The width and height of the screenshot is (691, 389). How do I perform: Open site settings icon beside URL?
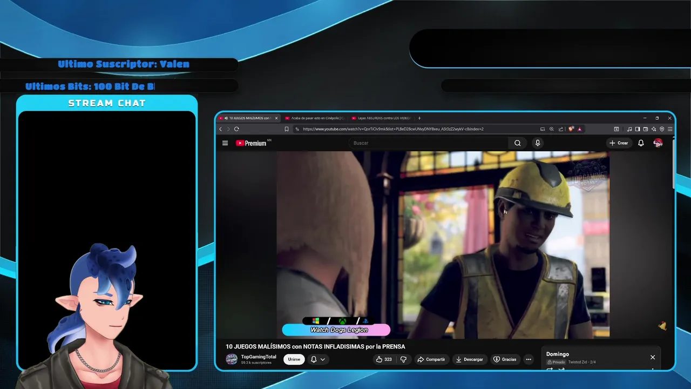tap(297, 129)
